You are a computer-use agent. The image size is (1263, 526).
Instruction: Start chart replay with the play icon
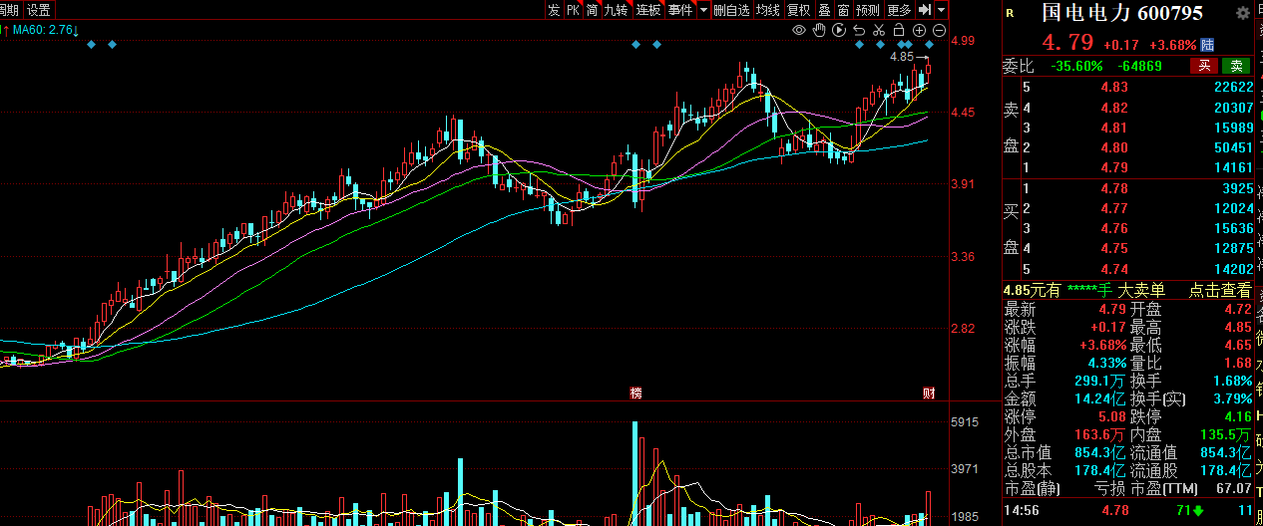tap(839, 31)
